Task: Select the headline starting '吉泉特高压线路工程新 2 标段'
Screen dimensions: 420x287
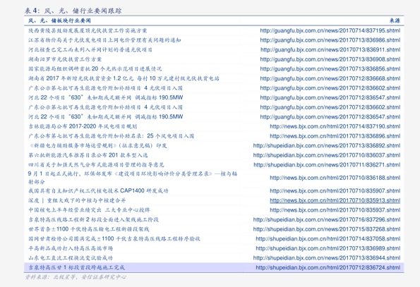Action: point(93,219)
